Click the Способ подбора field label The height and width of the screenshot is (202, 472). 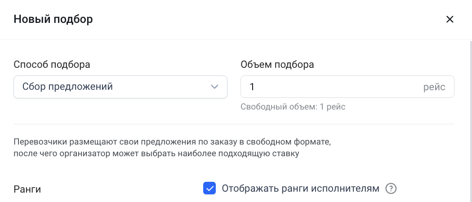click(52, 65)
